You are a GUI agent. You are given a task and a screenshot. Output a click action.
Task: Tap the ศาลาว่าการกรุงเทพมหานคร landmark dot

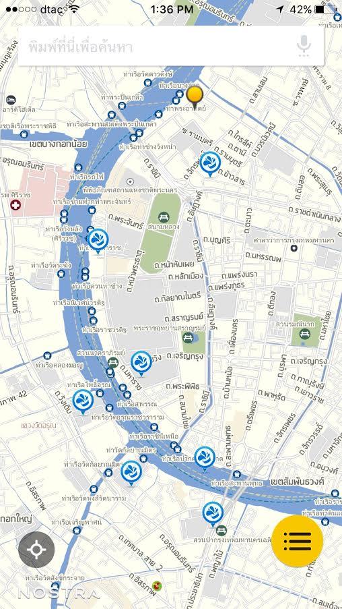294,248
